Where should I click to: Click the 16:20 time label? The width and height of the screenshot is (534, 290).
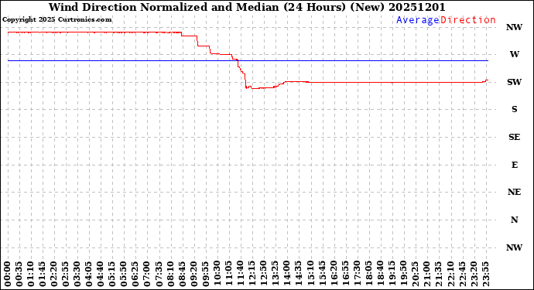pos(334,274)
